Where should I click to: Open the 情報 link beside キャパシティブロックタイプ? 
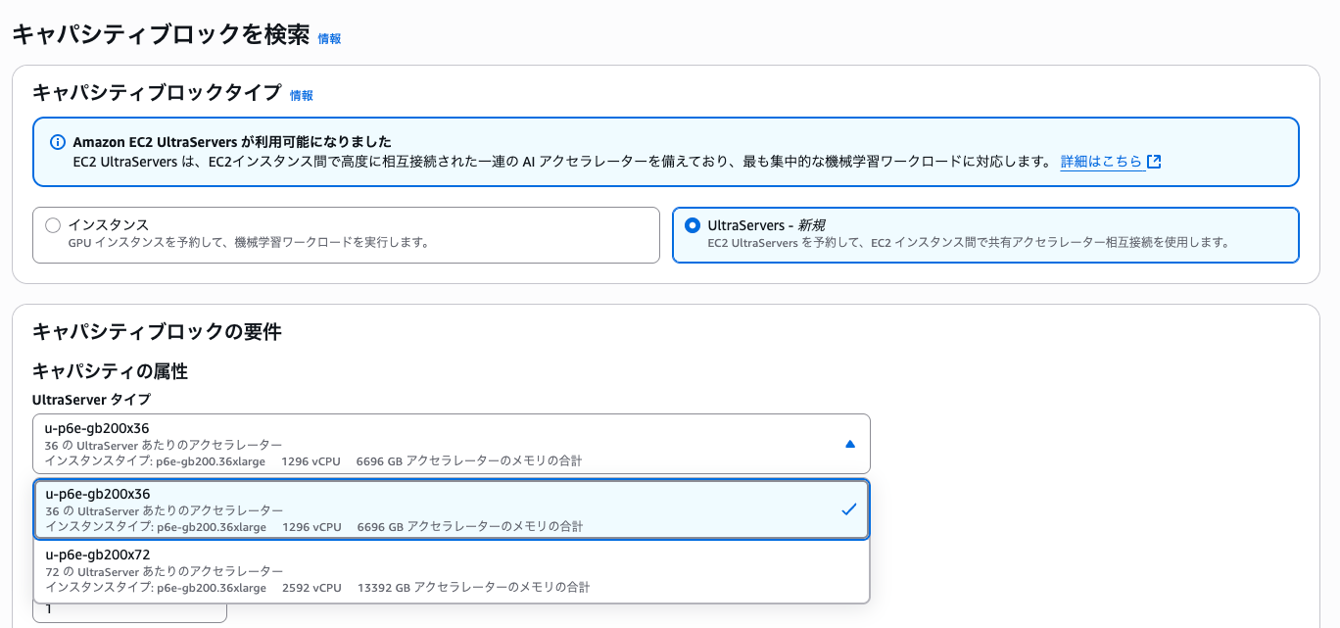click(302, 95)
